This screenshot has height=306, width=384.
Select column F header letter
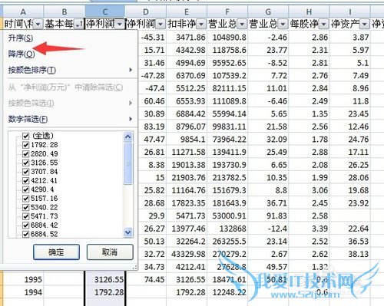coord(227,12)
